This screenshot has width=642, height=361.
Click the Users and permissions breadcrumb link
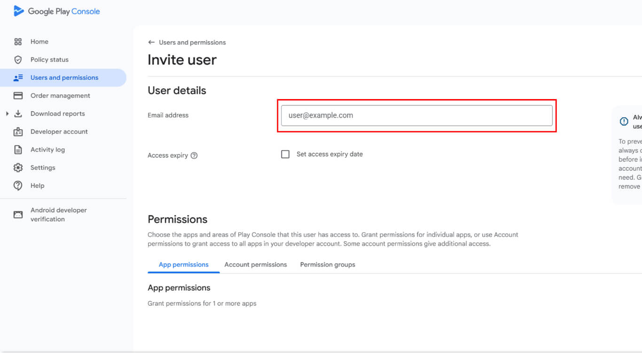(192, 42)
